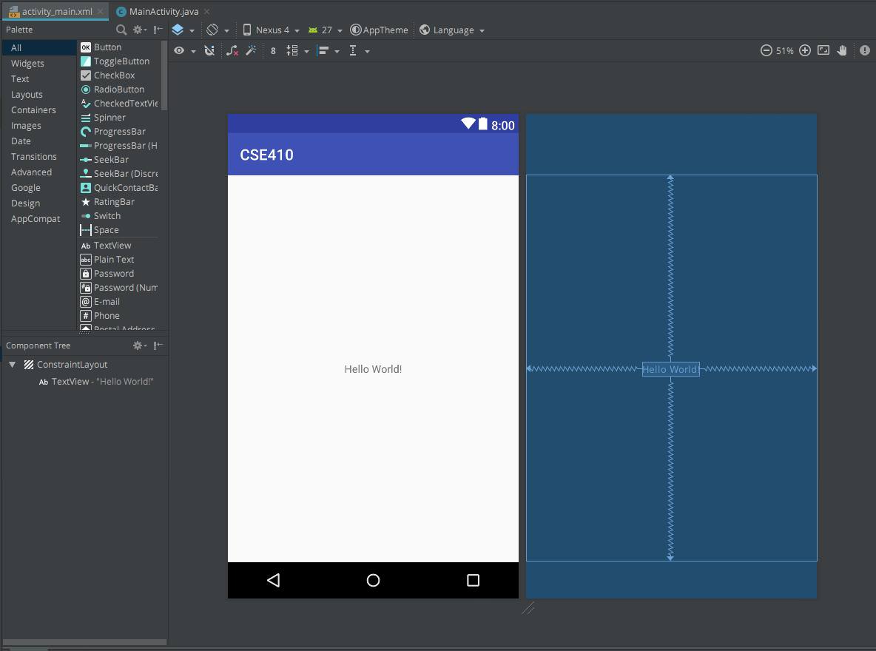Open the Nexus 4 device dropdown

click(x=272, y=30)
